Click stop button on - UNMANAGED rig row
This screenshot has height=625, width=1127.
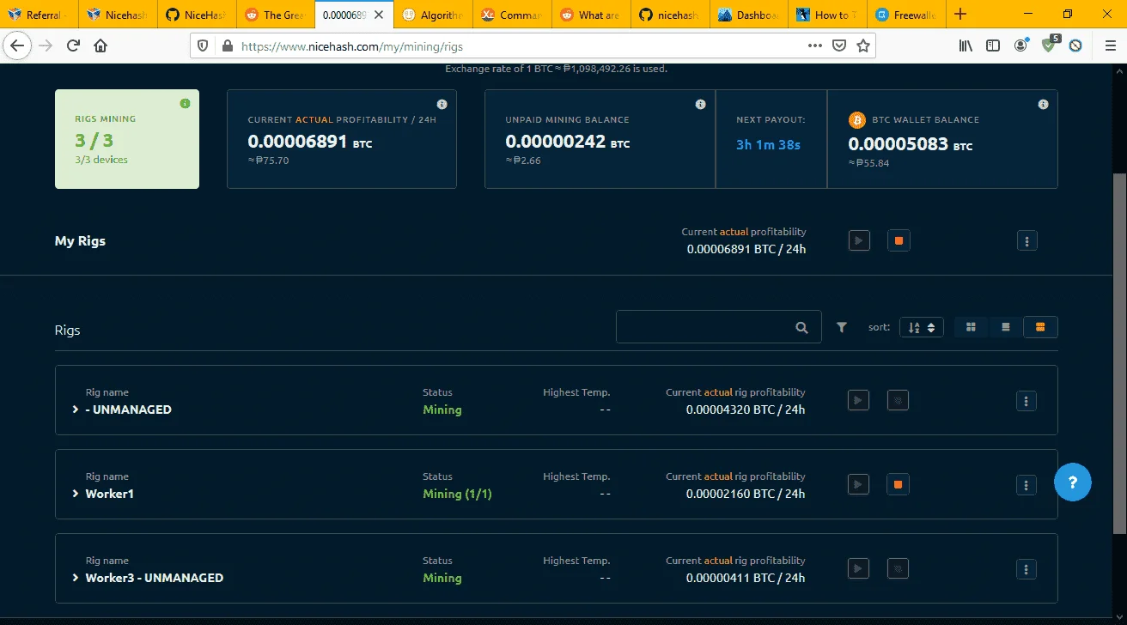pyautogui.click(x=899, y=400)
